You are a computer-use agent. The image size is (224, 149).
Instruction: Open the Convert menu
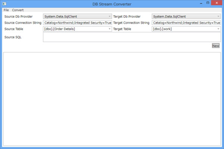point(18,10)
